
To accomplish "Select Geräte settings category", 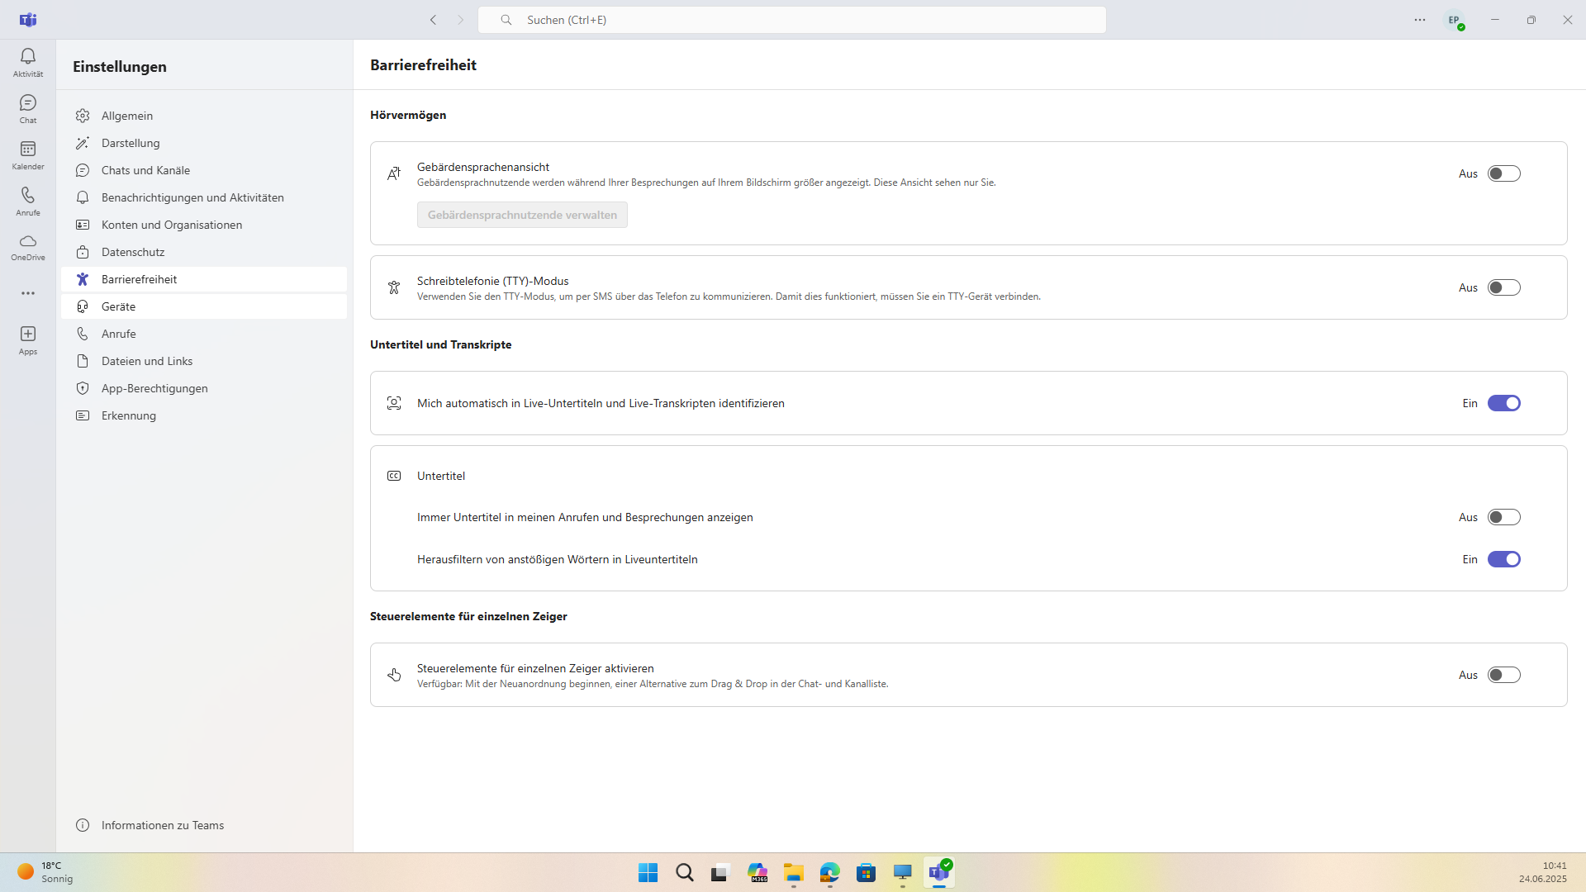I will pos(118,306).
